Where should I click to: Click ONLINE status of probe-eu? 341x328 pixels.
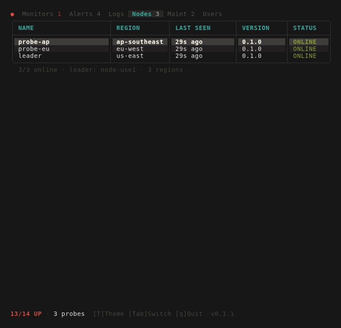[305, 49]
